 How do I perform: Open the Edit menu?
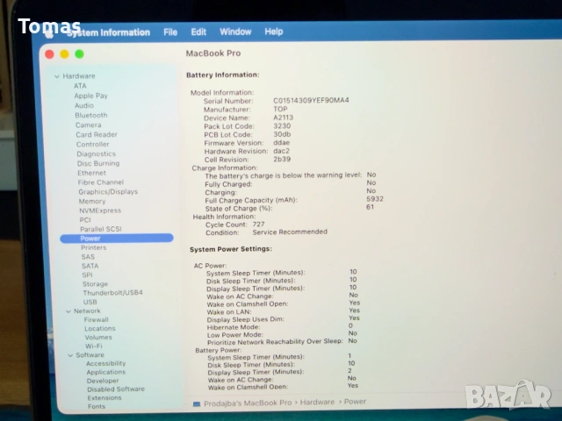click(x=198, y=32)
